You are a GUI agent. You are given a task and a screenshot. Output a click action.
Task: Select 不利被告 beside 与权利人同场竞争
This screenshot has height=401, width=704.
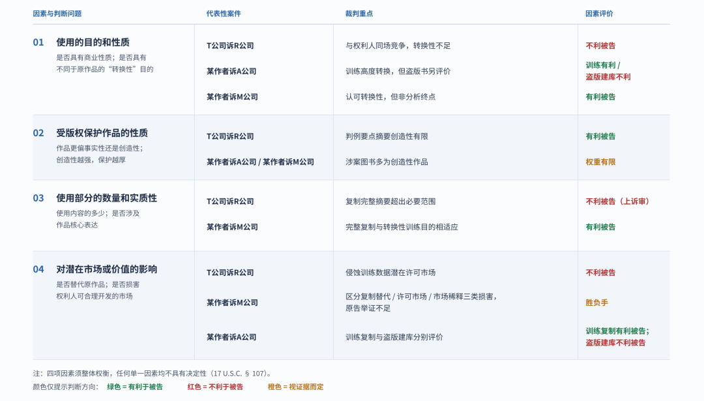pyautogui.click(x=600, y=46)
